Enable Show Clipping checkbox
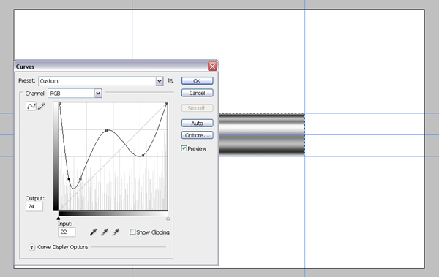439x277 pixels. tap(132, 232)
